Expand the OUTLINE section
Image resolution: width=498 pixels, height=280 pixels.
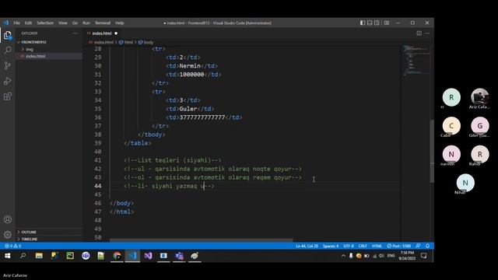point(29,232)
